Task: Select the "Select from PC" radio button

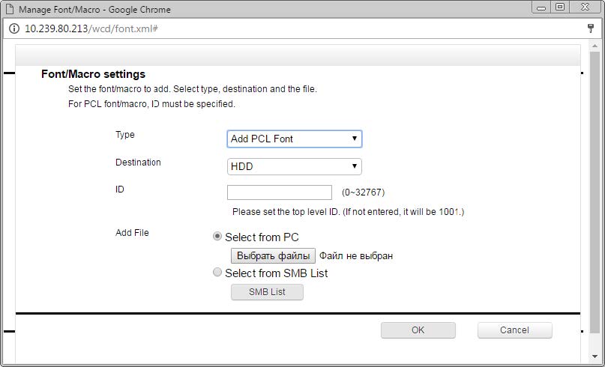Action: click(217, 237)
